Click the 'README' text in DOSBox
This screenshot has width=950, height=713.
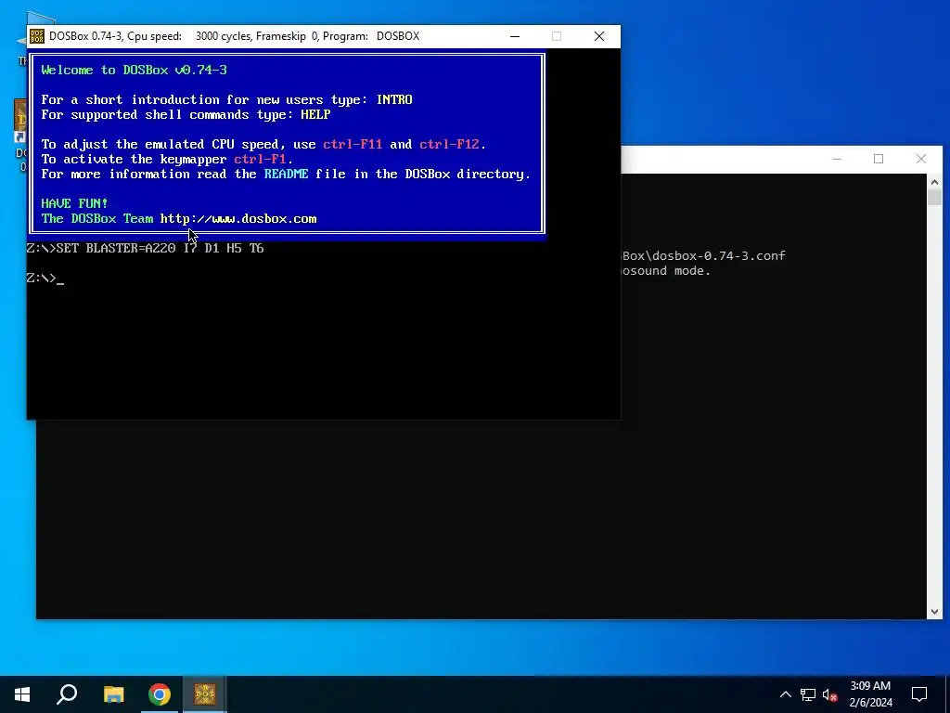286,174
